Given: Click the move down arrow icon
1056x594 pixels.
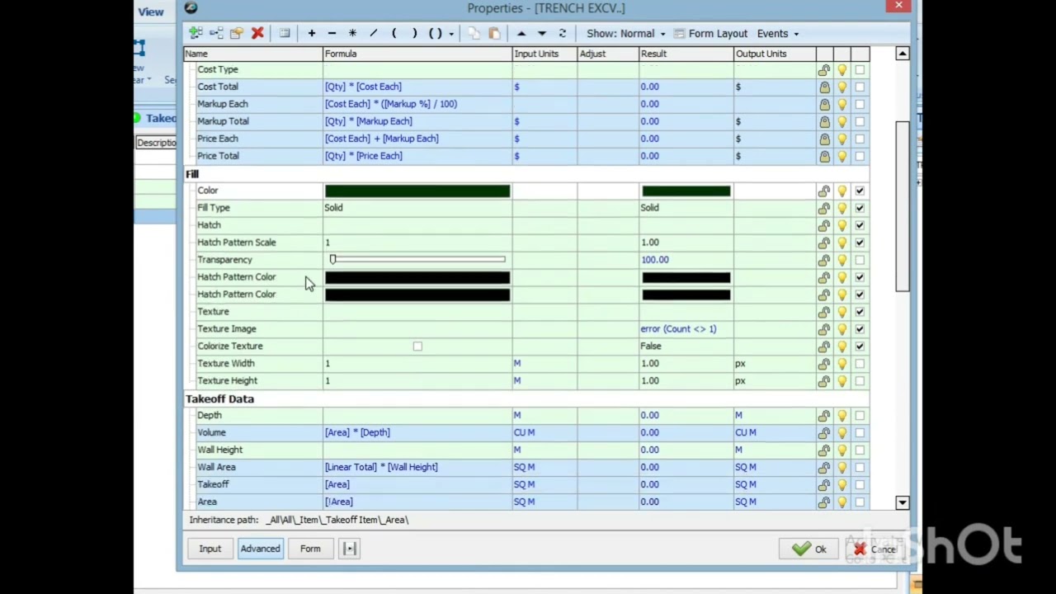Looking at the screenshot, I should [541, 34].
